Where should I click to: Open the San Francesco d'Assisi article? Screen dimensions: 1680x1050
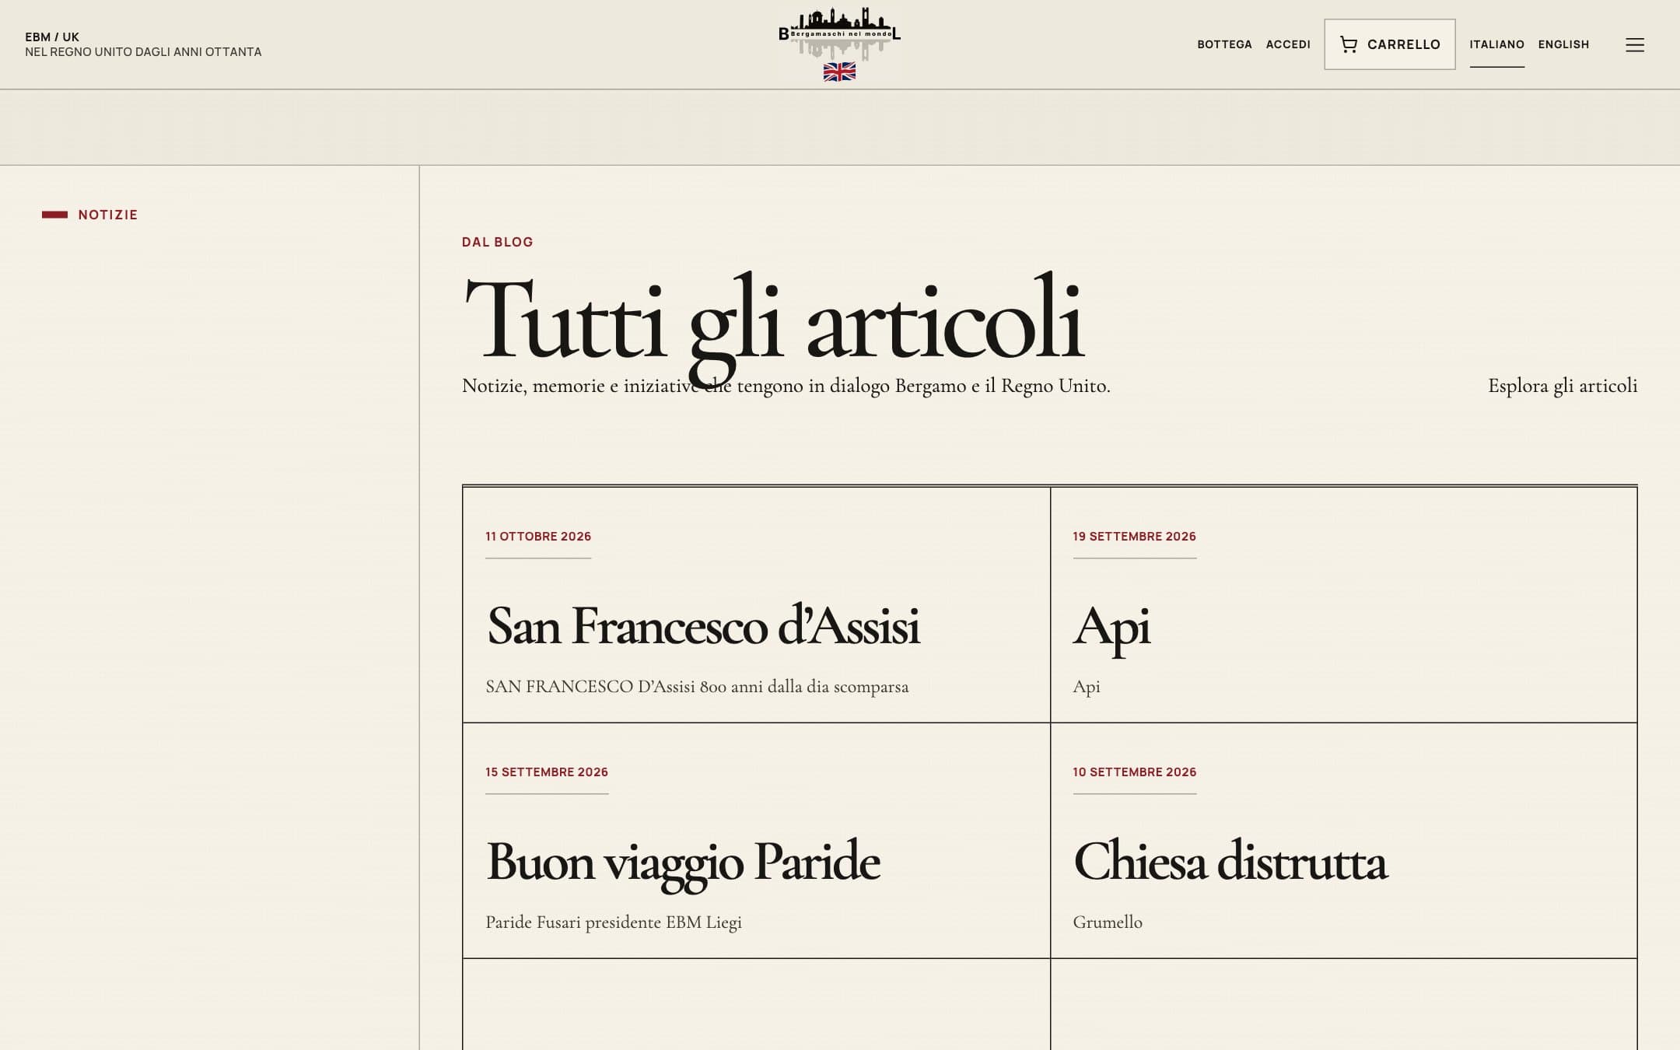click(703, 625)
